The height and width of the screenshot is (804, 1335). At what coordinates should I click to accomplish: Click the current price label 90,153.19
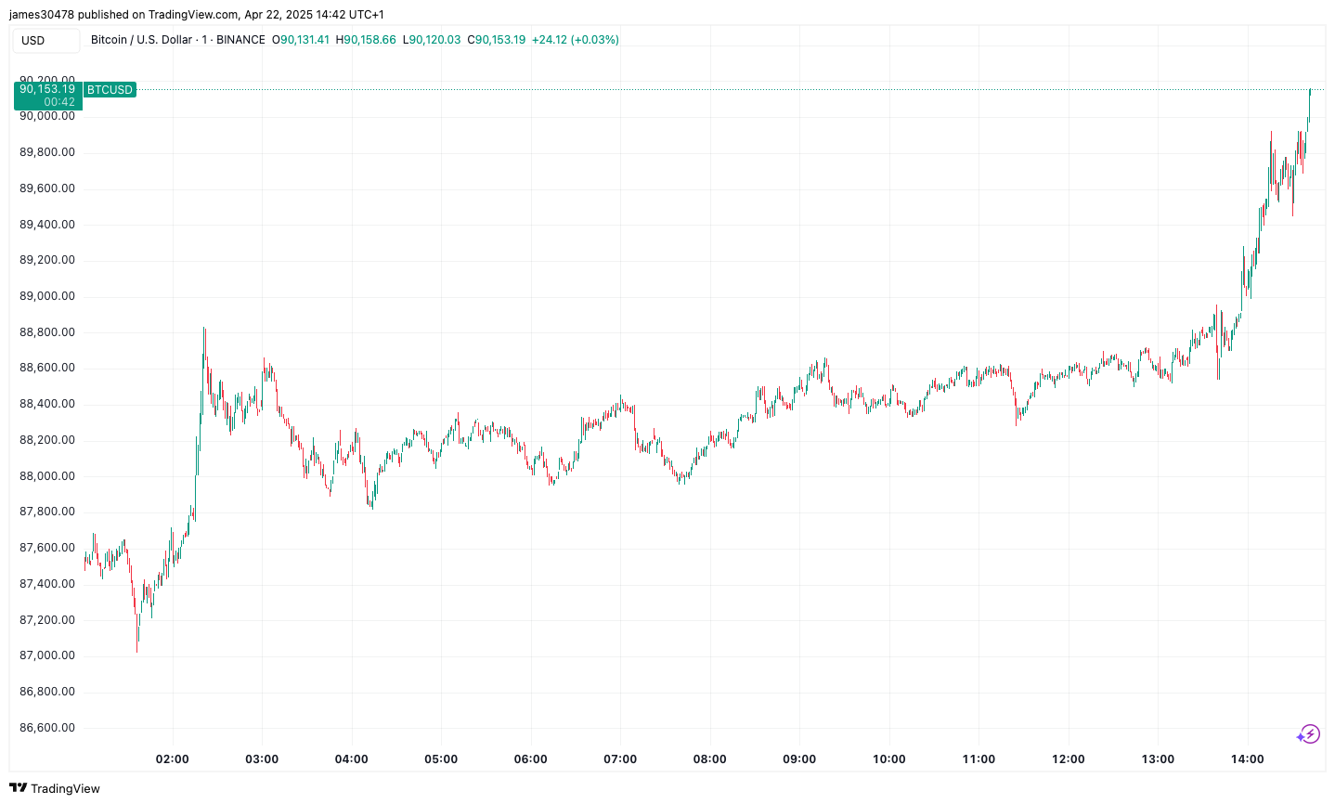coord(47,89)
